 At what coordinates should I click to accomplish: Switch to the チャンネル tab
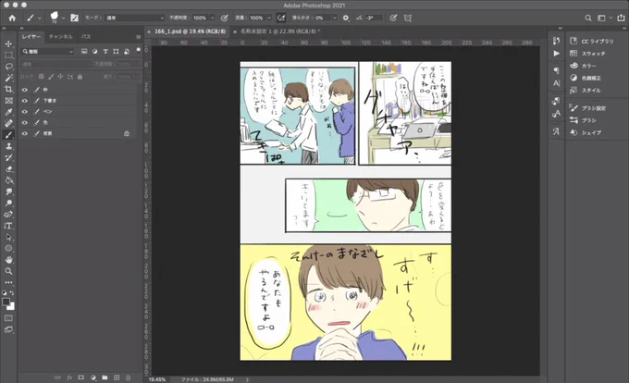(x=60, y=36)
